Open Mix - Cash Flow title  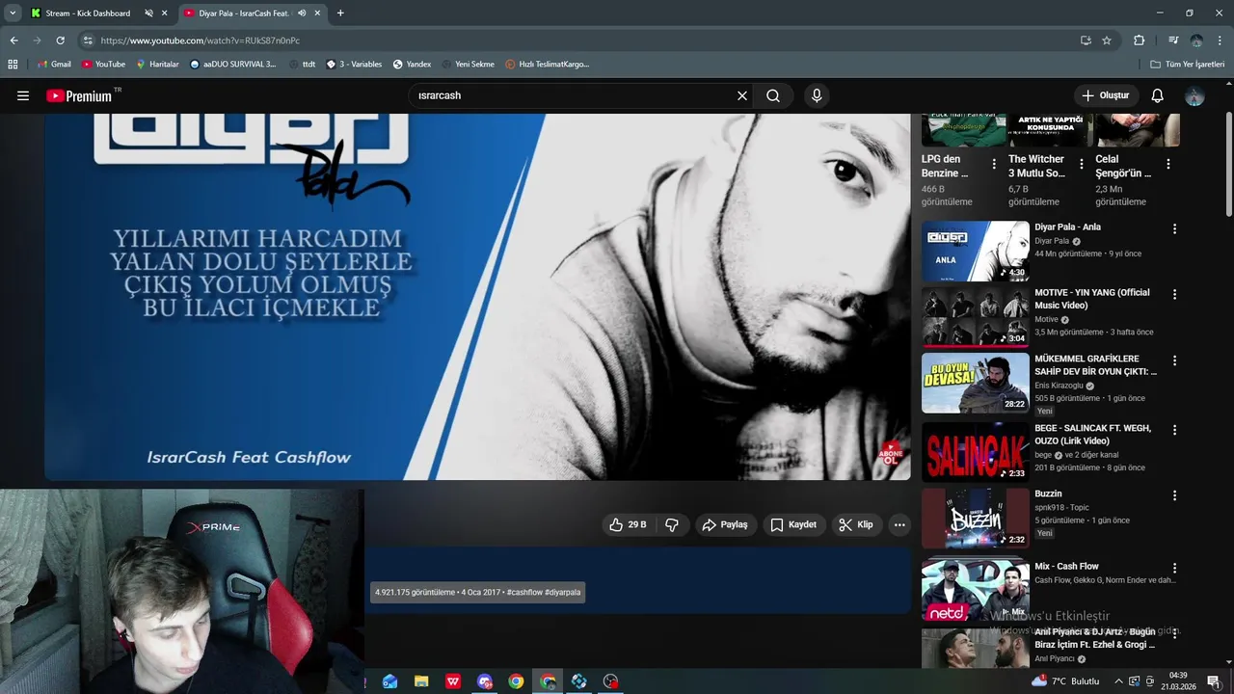[x=1066, y=566]
